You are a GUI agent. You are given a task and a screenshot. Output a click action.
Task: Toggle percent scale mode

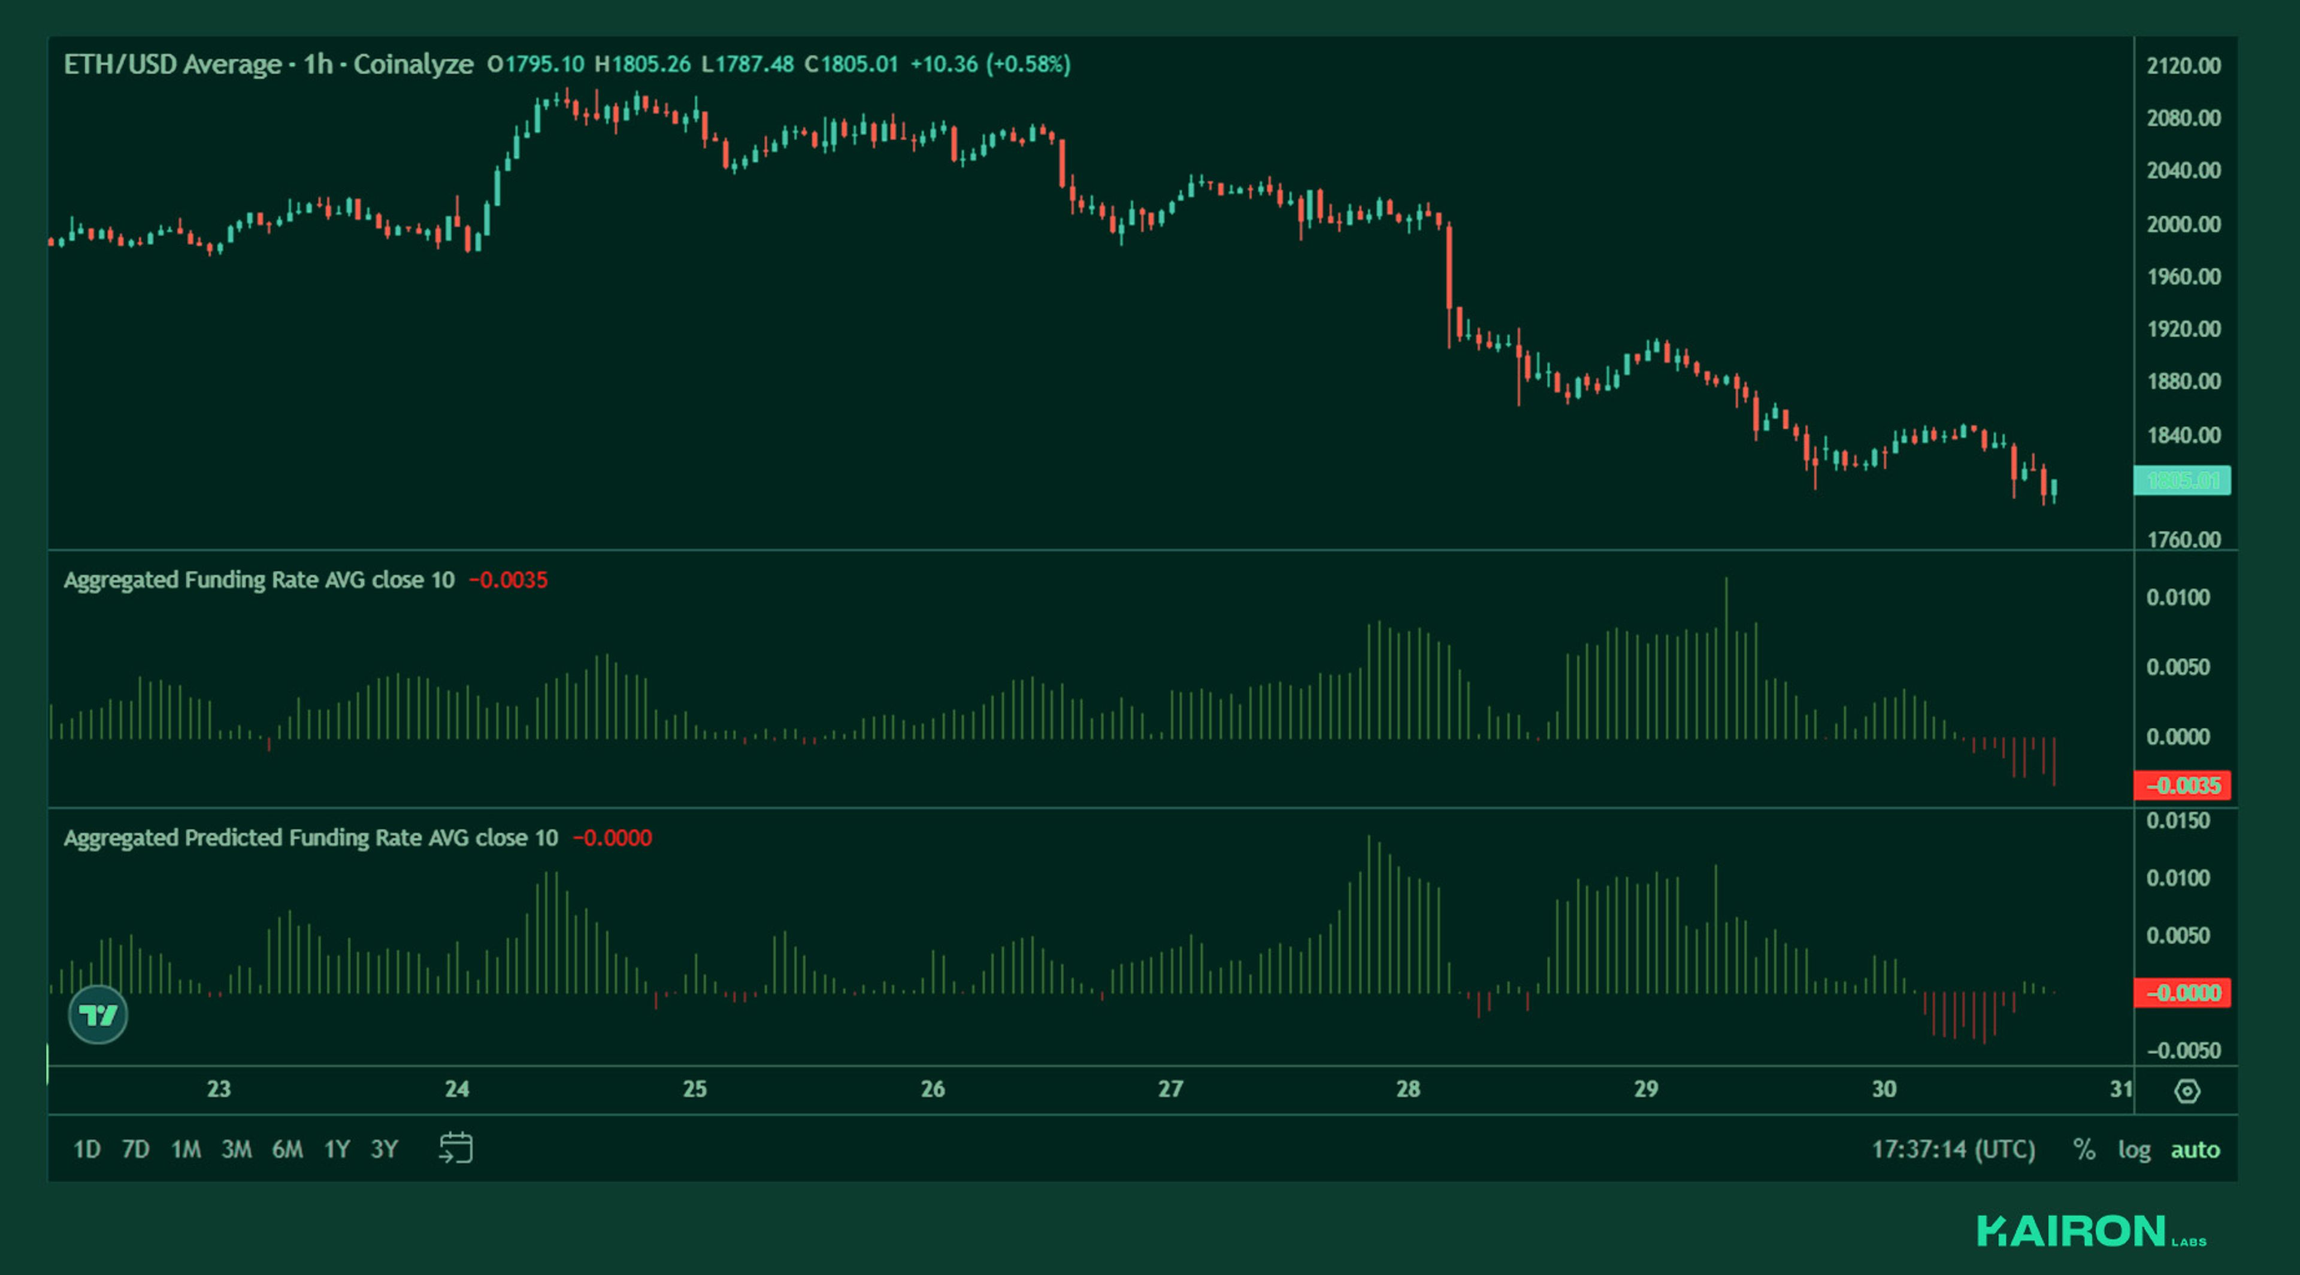[2084, 1149]
